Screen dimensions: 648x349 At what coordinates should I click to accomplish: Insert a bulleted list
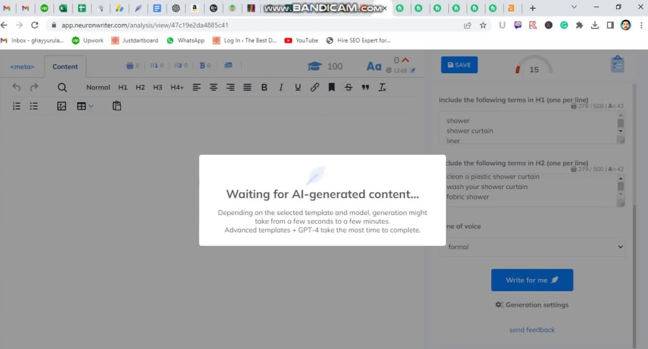[x=34, y=106]
